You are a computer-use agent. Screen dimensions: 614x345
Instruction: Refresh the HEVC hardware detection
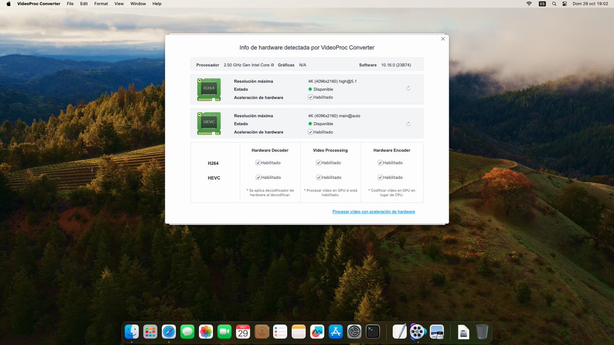(x=408, y=124)
